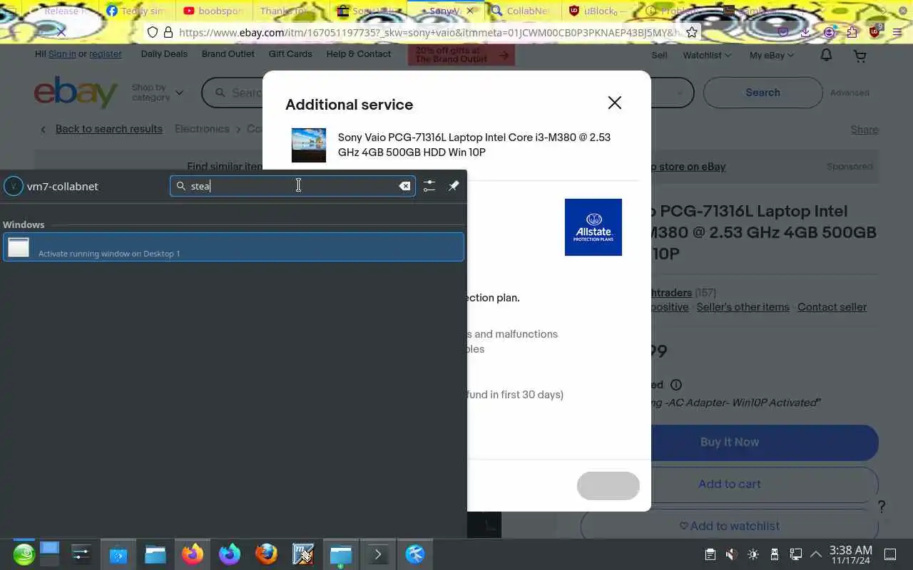The height and width of the screenshot is (570, 913).
Task: Open the virtual desktop pager
Action: pyautogui.click(x=49, y=554)
